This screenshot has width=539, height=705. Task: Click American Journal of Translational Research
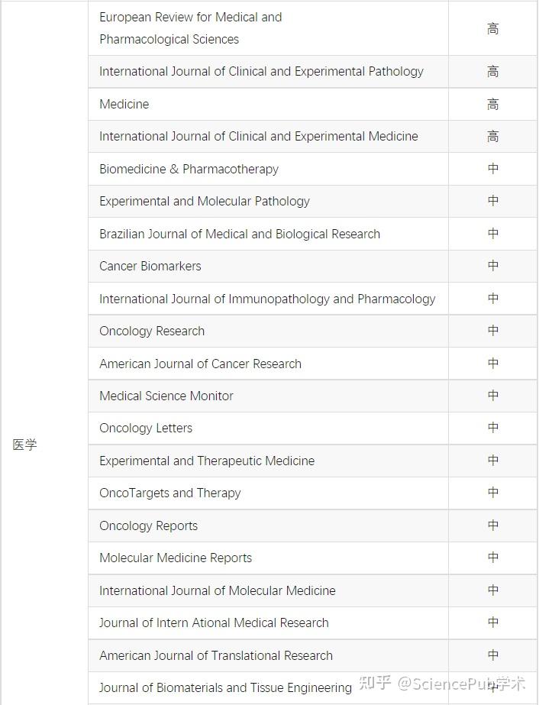[x=216, y=655]
